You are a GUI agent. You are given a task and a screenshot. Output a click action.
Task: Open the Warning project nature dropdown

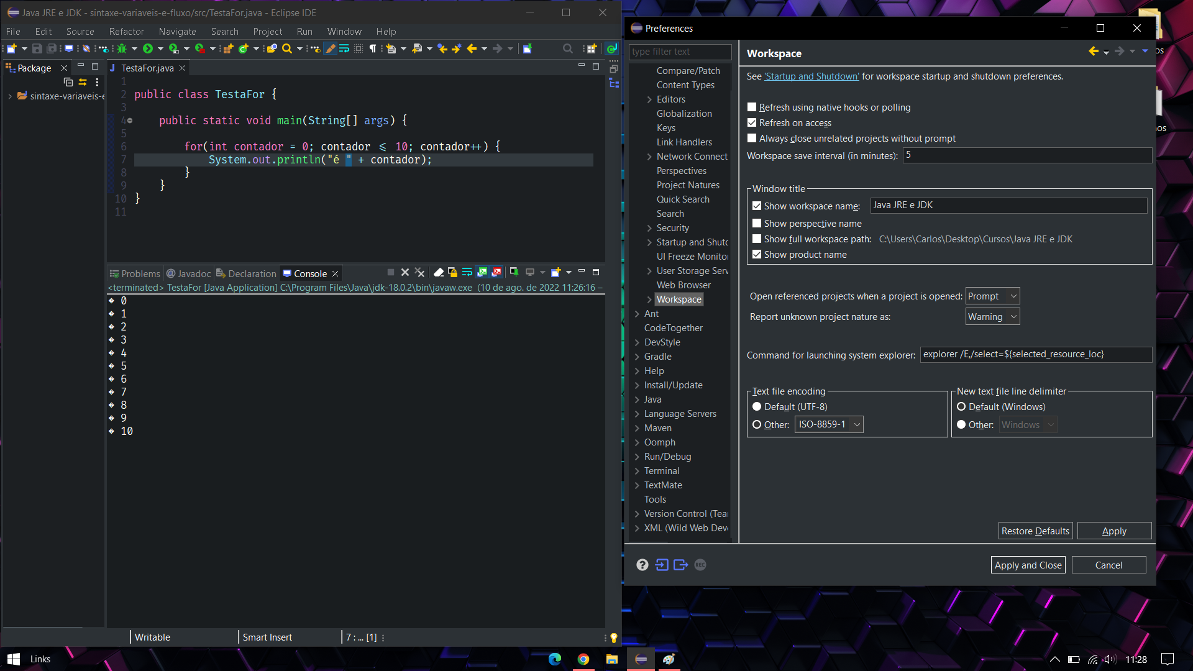click(x=992, y=317)
